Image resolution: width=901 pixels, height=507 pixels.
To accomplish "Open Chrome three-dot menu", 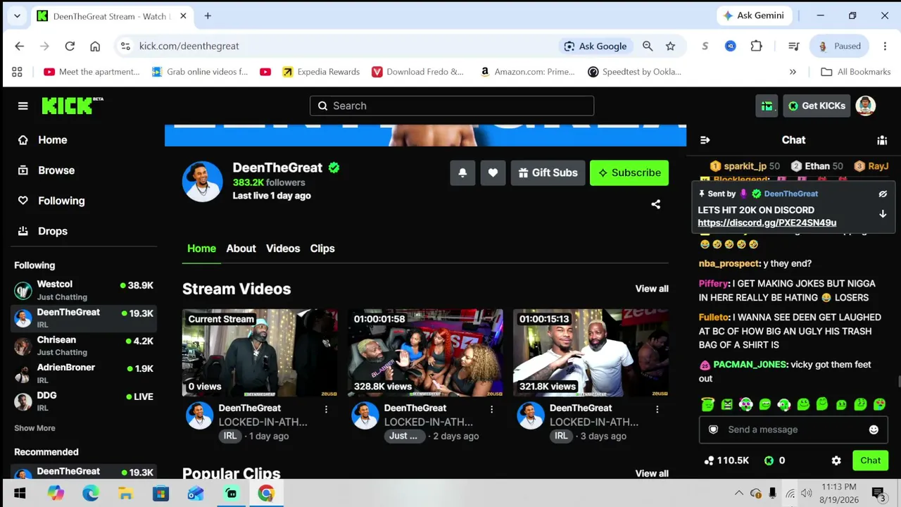I will (x=885, y=46).
